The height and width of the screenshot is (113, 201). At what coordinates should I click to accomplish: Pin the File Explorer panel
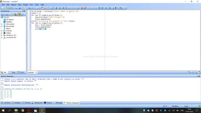[23, 11]
